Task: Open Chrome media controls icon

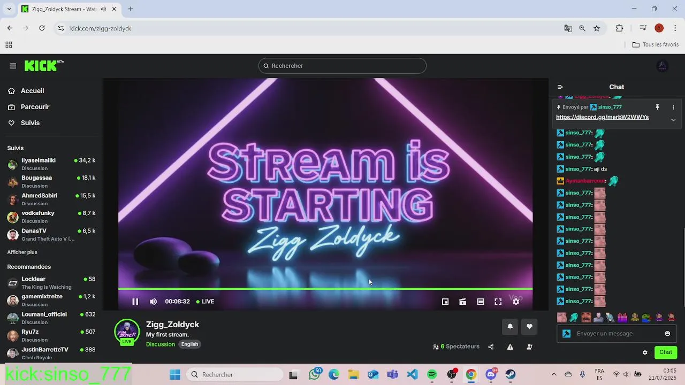Action: coord(643,28)
